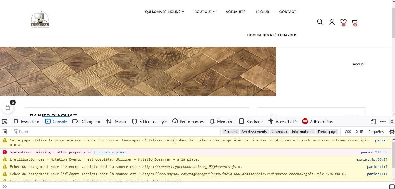The width and height of the screenshot is (395, 189).
Task: Focus the Filtrer console input field
Action: click(116, 132)
